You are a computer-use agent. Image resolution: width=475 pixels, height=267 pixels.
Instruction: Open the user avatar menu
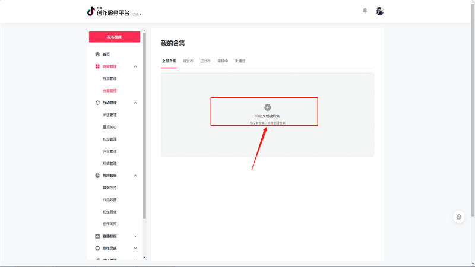click(x=380, y=11)
